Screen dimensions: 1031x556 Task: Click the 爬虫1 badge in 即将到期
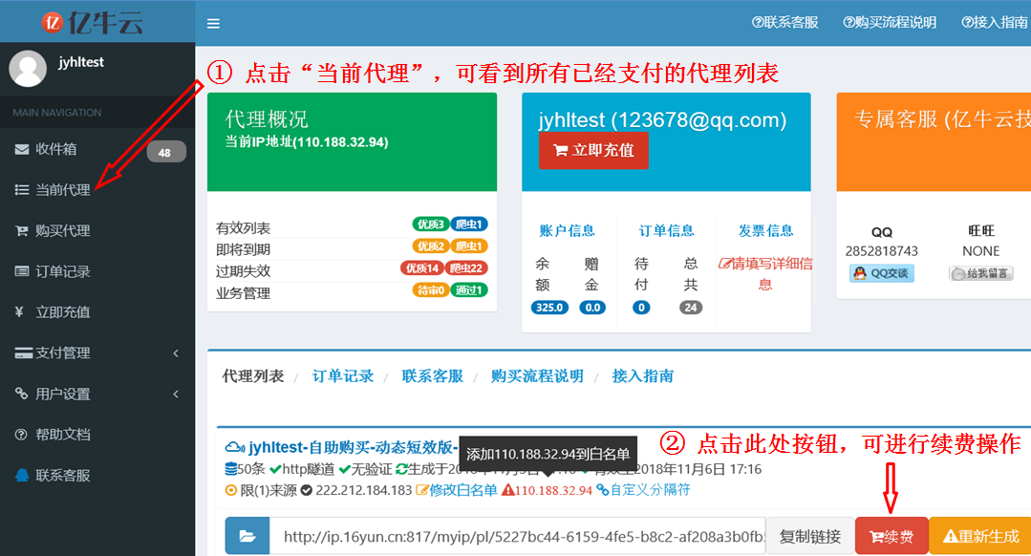point(469,246)
